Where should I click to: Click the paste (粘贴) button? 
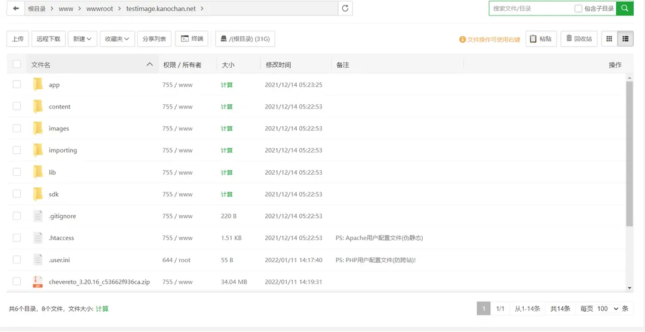(x=541, y=39)
